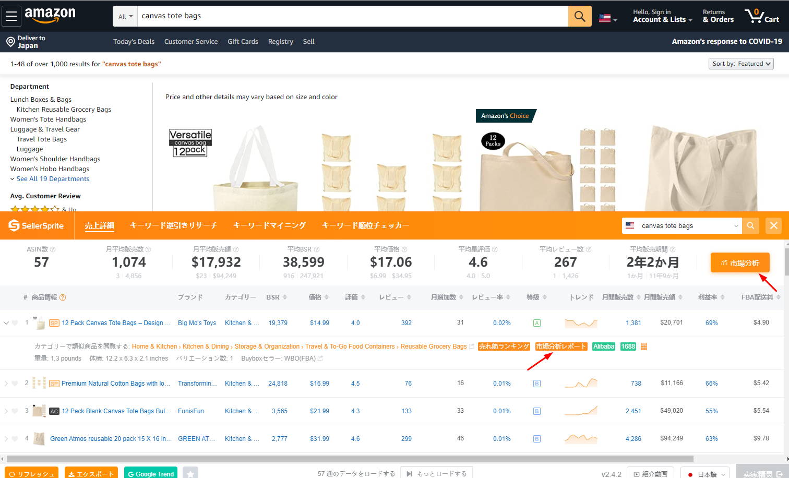Expand the All search category dropdown
Viewport: 789px width, 478px height.
[125, 16]
